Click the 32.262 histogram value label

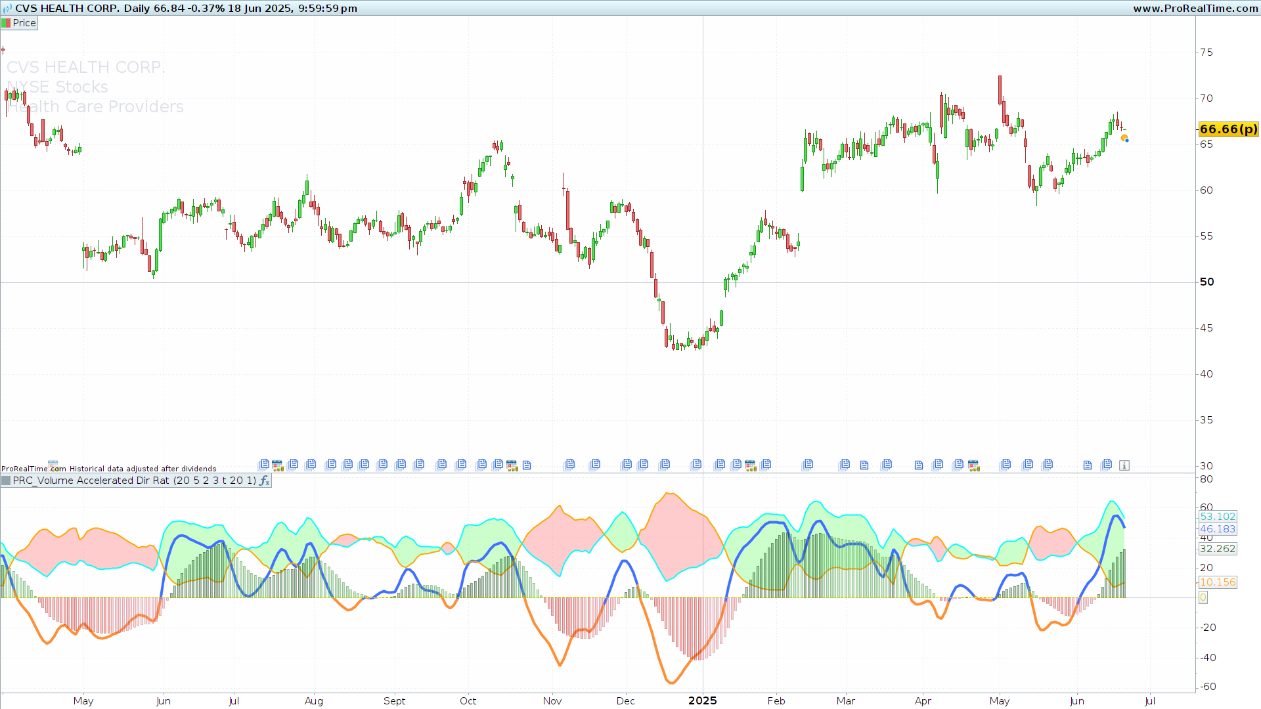click(1218, 549)
